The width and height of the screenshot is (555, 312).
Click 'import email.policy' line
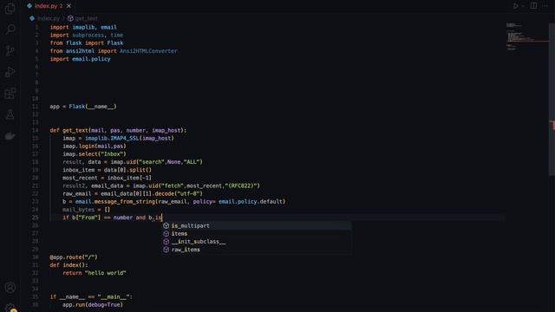(x=80, y=59)
